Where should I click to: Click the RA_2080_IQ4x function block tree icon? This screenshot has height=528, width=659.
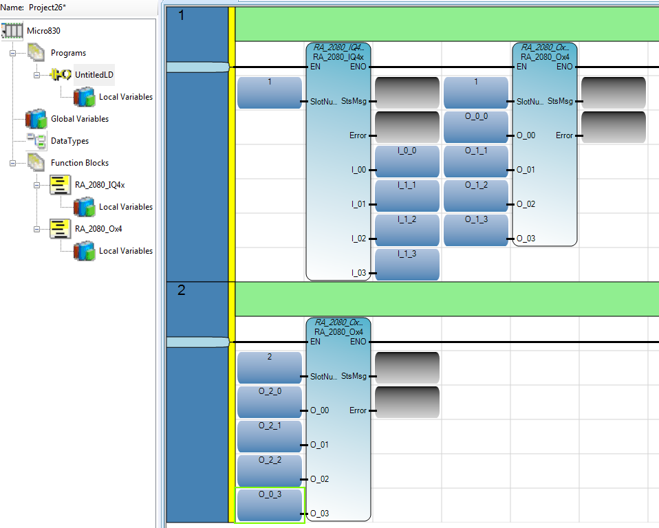click(60, 185)
